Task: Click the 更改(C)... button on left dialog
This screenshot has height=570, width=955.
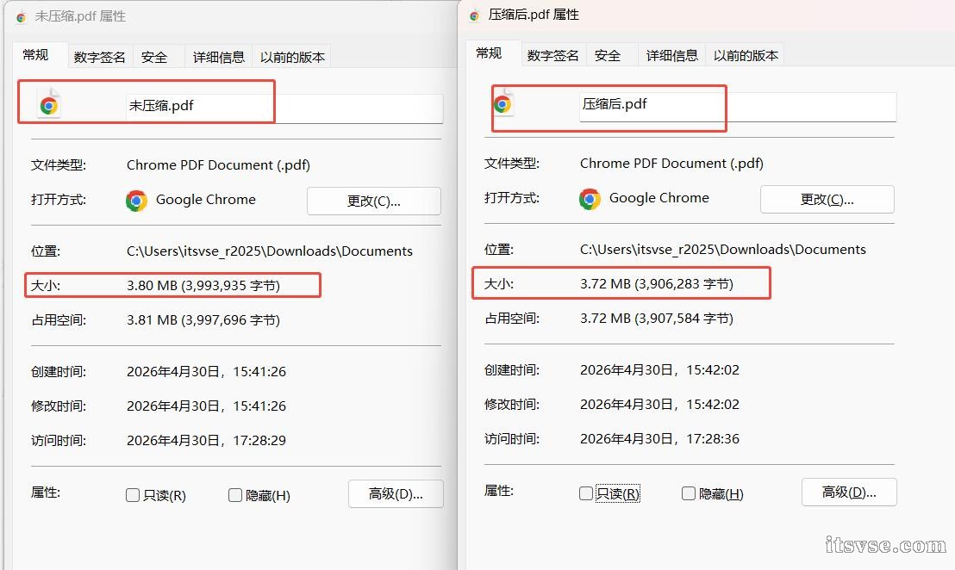Action: 373,201
